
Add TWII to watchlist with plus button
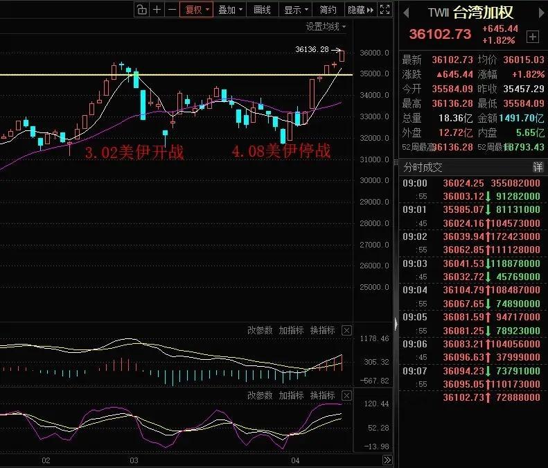click(x=533, y=37)
